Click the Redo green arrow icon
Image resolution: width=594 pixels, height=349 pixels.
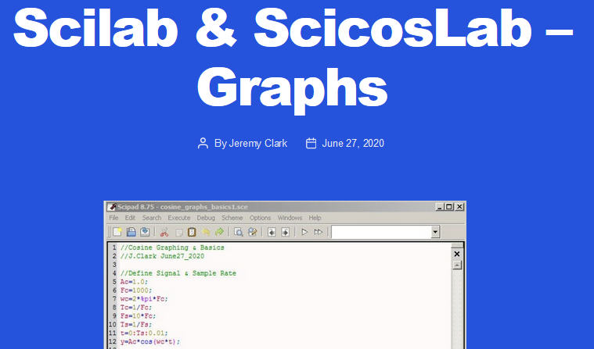[219, 232]
